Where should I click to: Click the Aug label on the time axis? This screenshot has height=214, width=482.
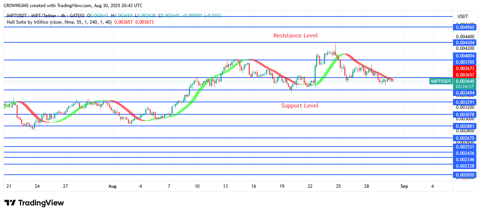click(x=113, y=186)
